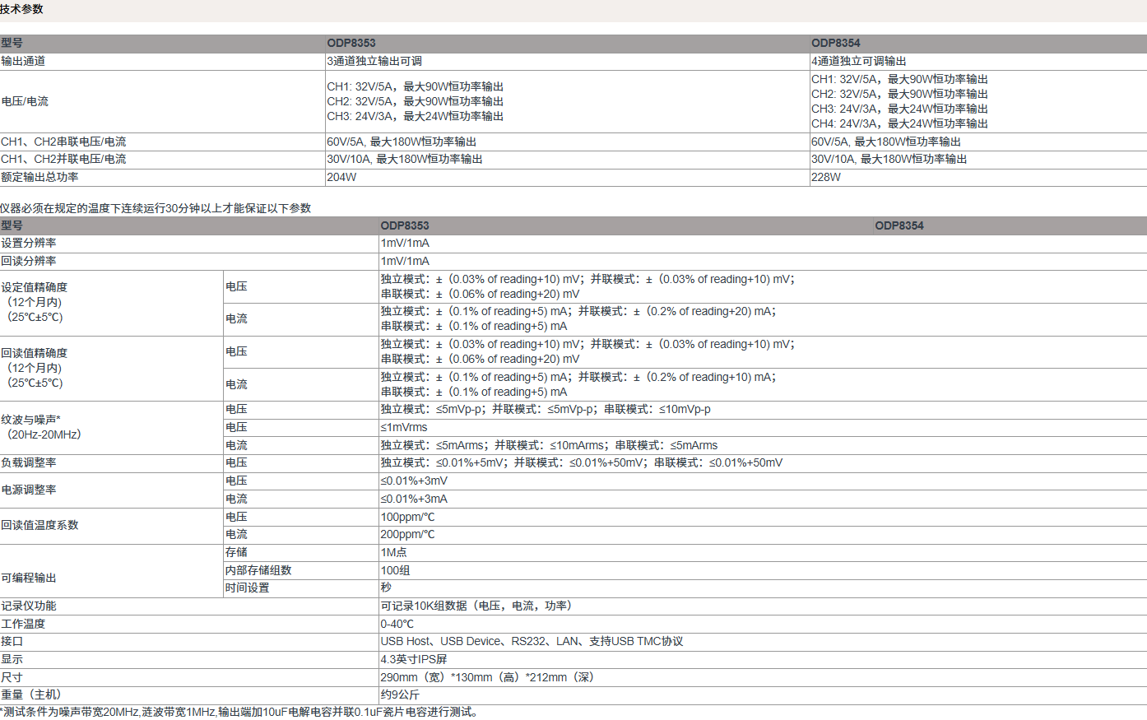
Task: Click the 1M点 value
Action: 393,552
